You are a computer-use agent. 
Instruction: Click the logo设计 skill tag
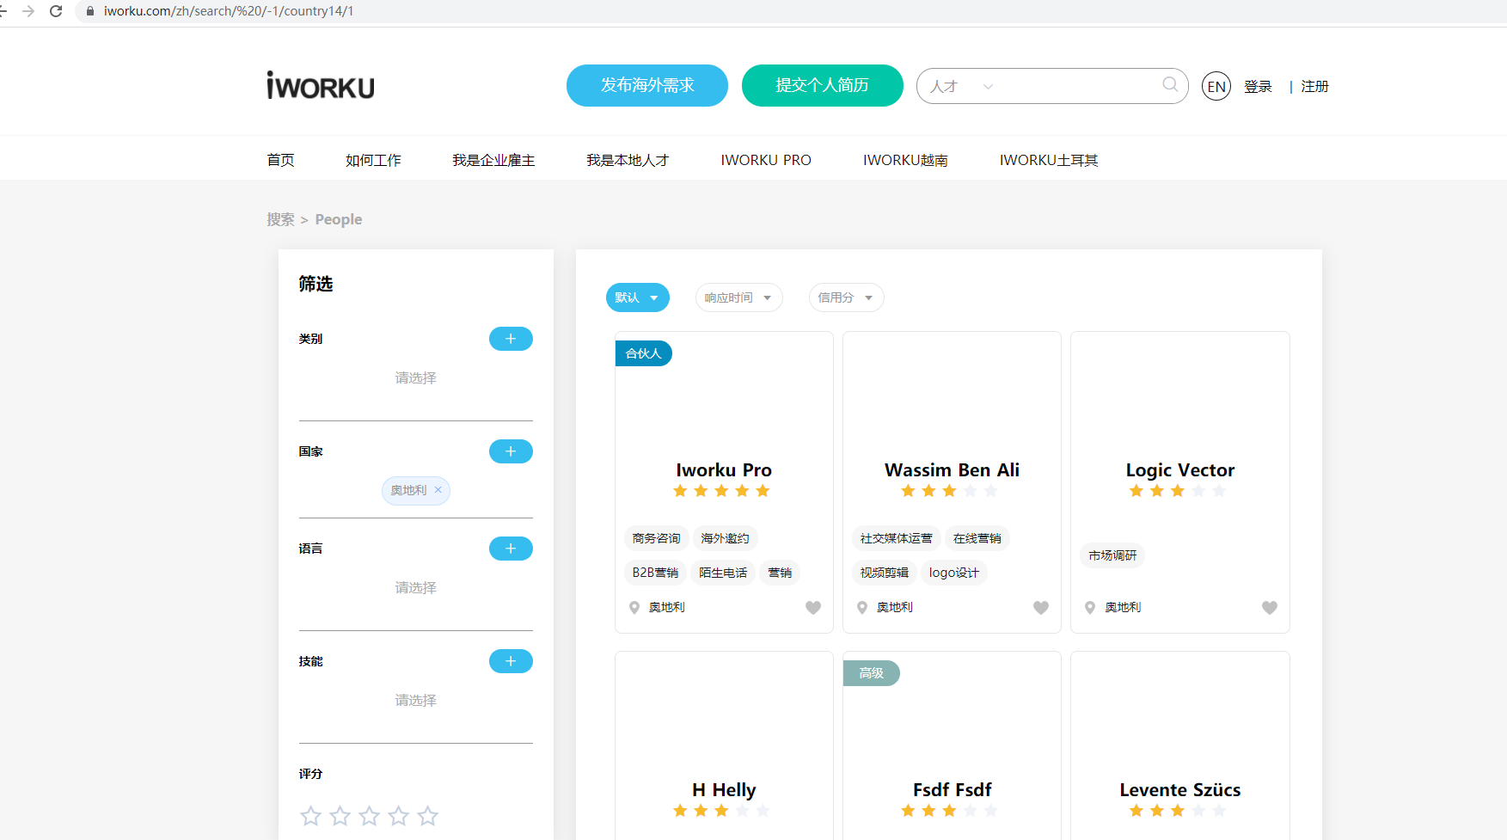pos(953,573)
